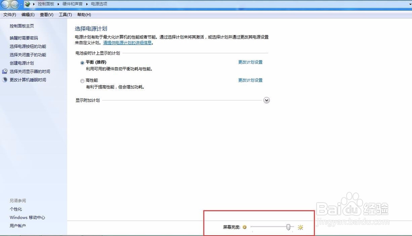Click the 有利于提高性能，但会增加功耗 description
412x236 pixels.
[x=115, y=87]
